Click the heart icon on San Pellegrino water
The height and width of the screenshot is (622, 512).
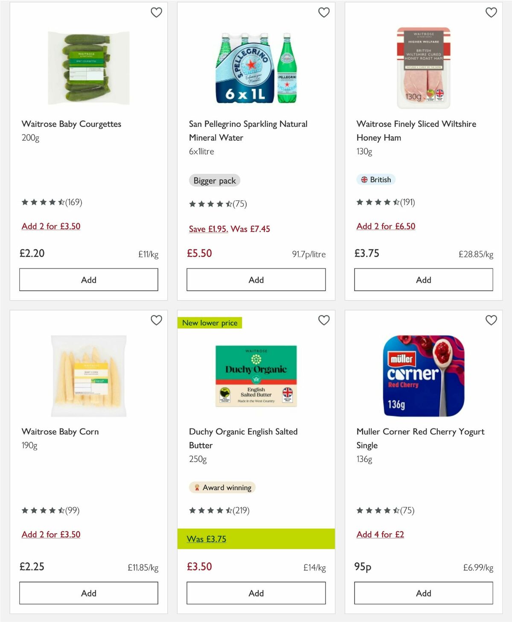(x=324, y=13)
